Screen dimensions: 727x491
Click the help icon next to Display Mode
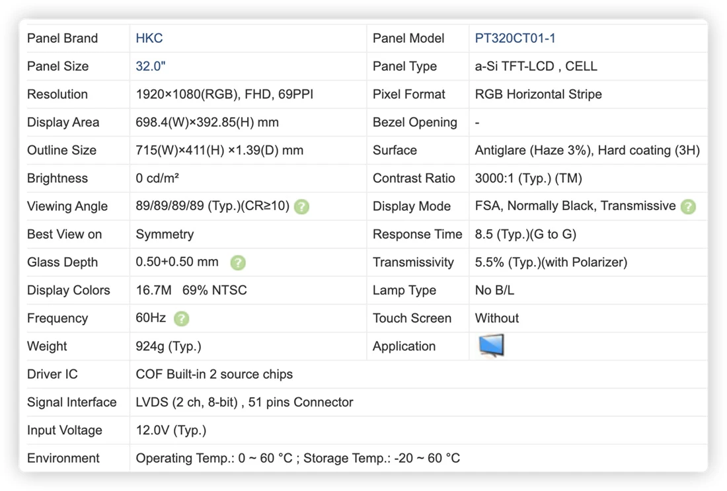tap(688, 207)
